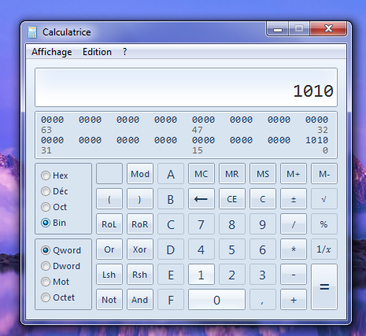Click the Calculatrice title bar icon
This screenshot has width=366, height=336.
(32, 32)
